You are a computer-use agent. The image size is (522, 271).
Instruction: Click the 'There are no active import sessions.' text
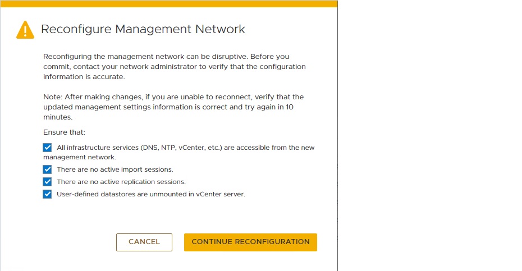click(115, 169)
